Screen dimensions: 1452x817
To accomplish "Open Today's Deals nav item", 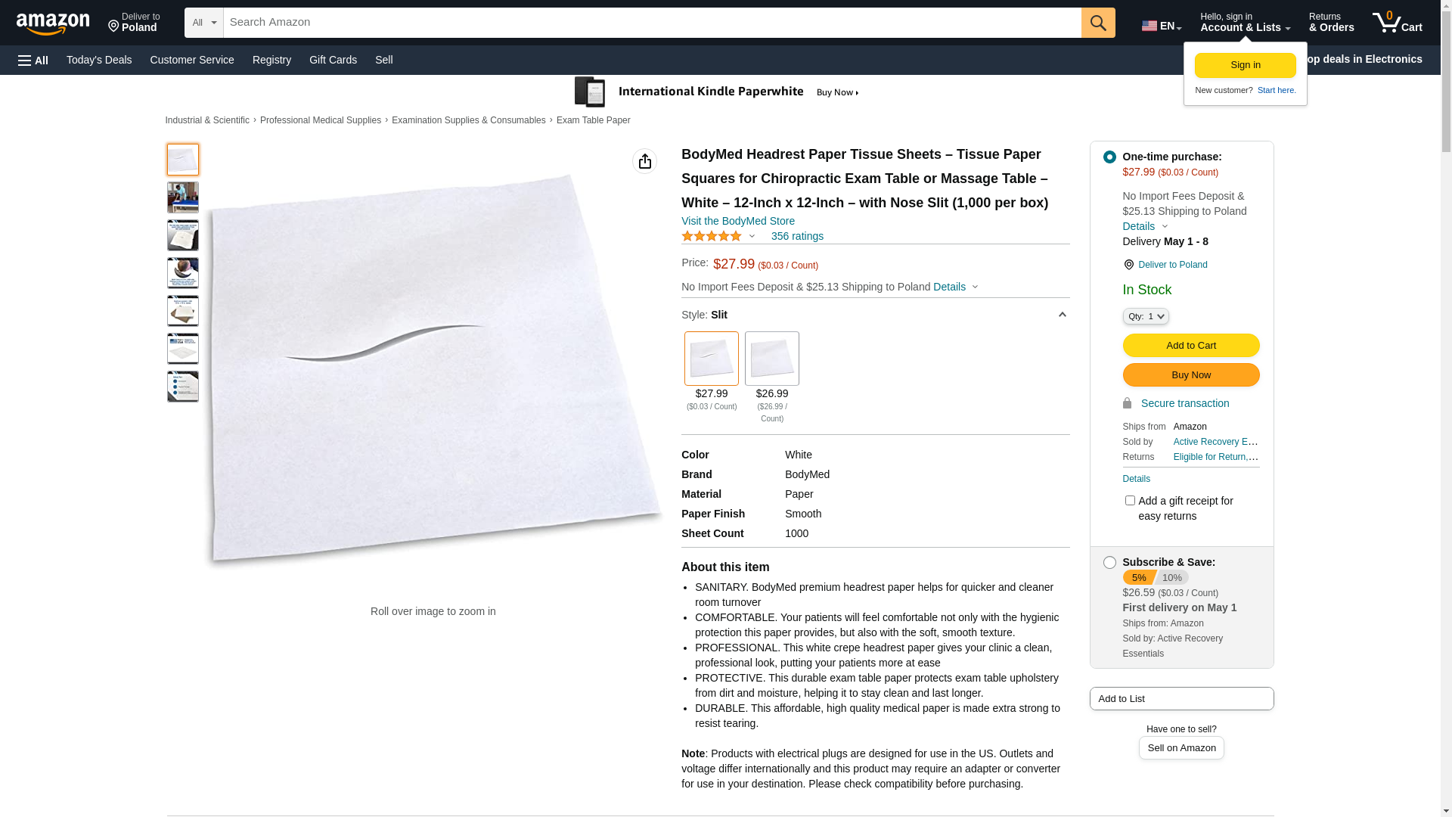I will (99, 60).
